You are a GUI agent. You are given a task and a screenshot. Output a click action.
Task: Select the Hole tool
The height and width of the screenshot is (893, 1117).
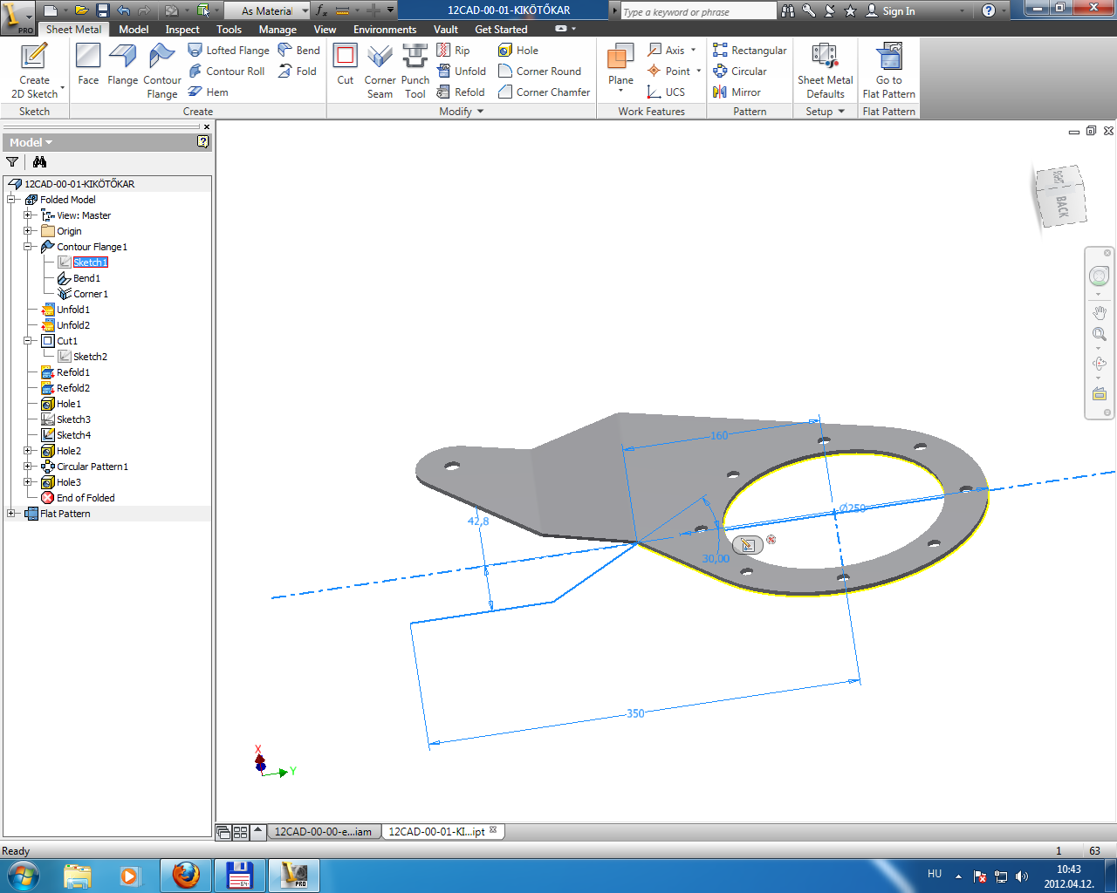518,51
